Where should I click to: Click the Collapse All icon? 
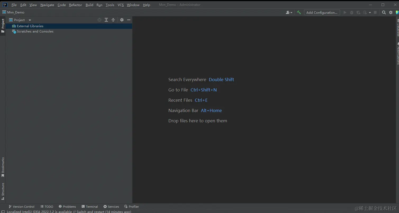pyautogui.click(x=113, y=20)
